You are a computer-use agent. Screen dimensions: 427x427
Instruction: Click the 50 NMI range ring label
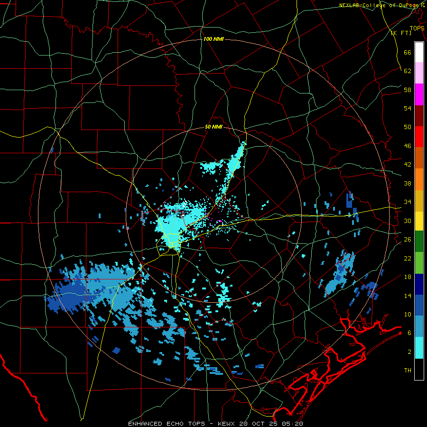pos(213,127)
